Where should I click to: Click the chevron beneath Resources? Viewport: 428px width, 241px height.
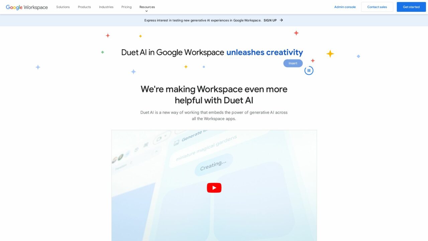[147, 11]
